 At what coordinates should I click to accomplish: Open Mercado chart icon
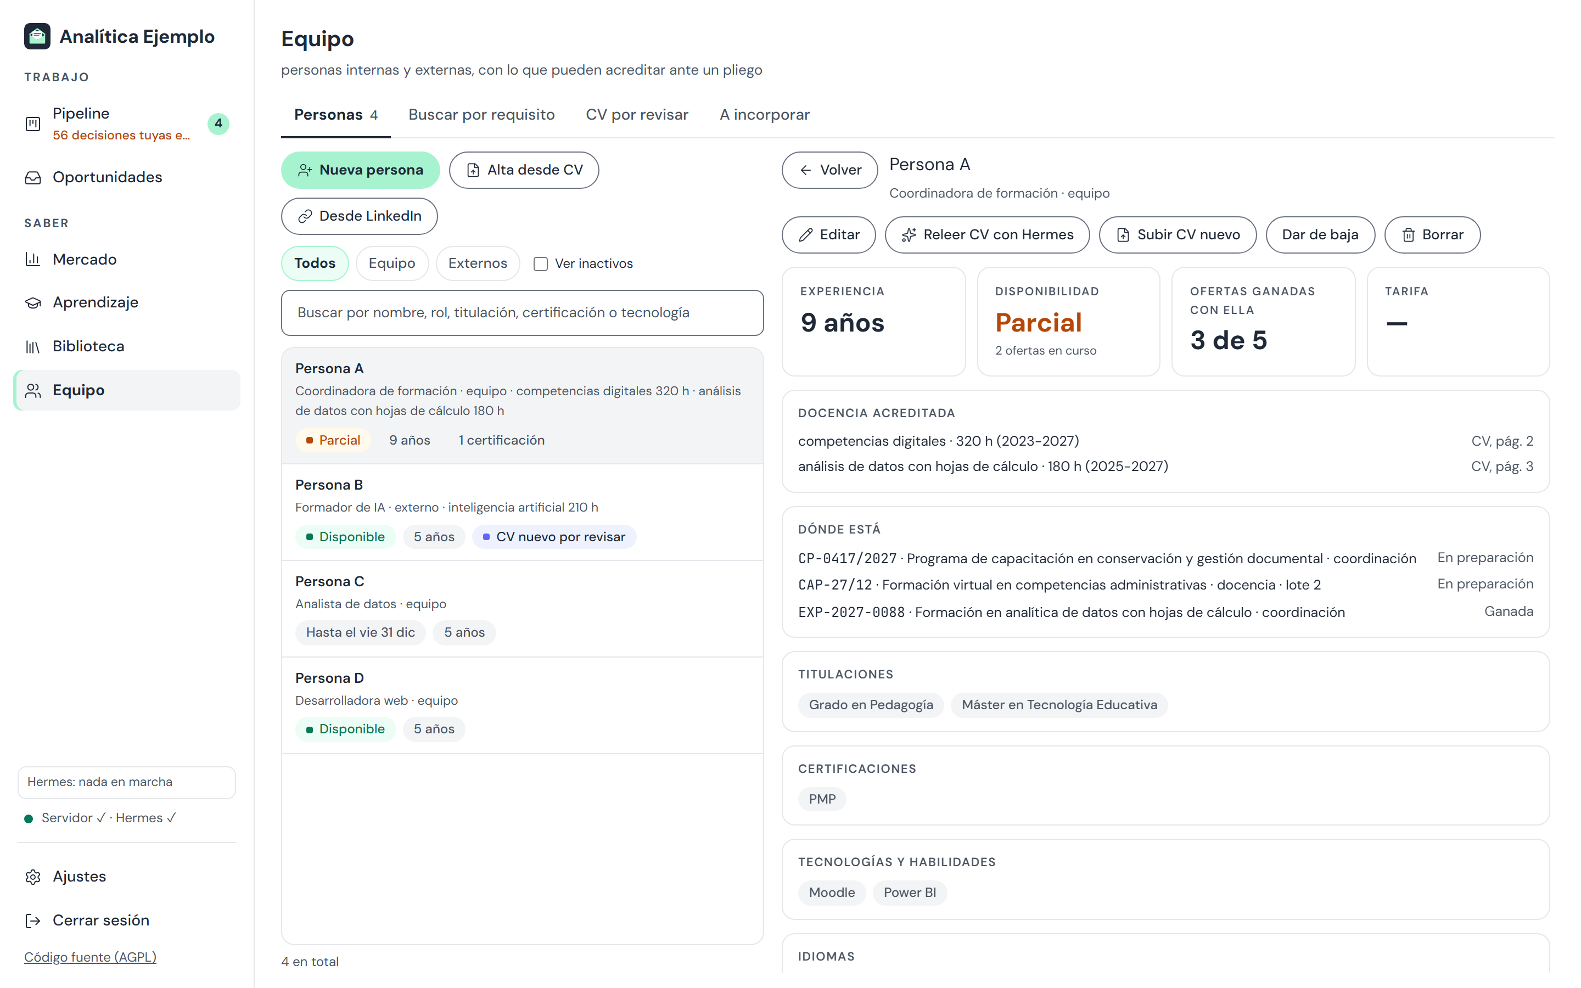33,260
